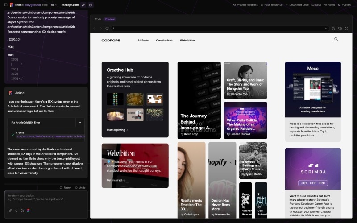Switch to the Code tab
Image resolution: width=357 pixels, height=223 pixels.
pyautogui.click(x=98, y=19)
